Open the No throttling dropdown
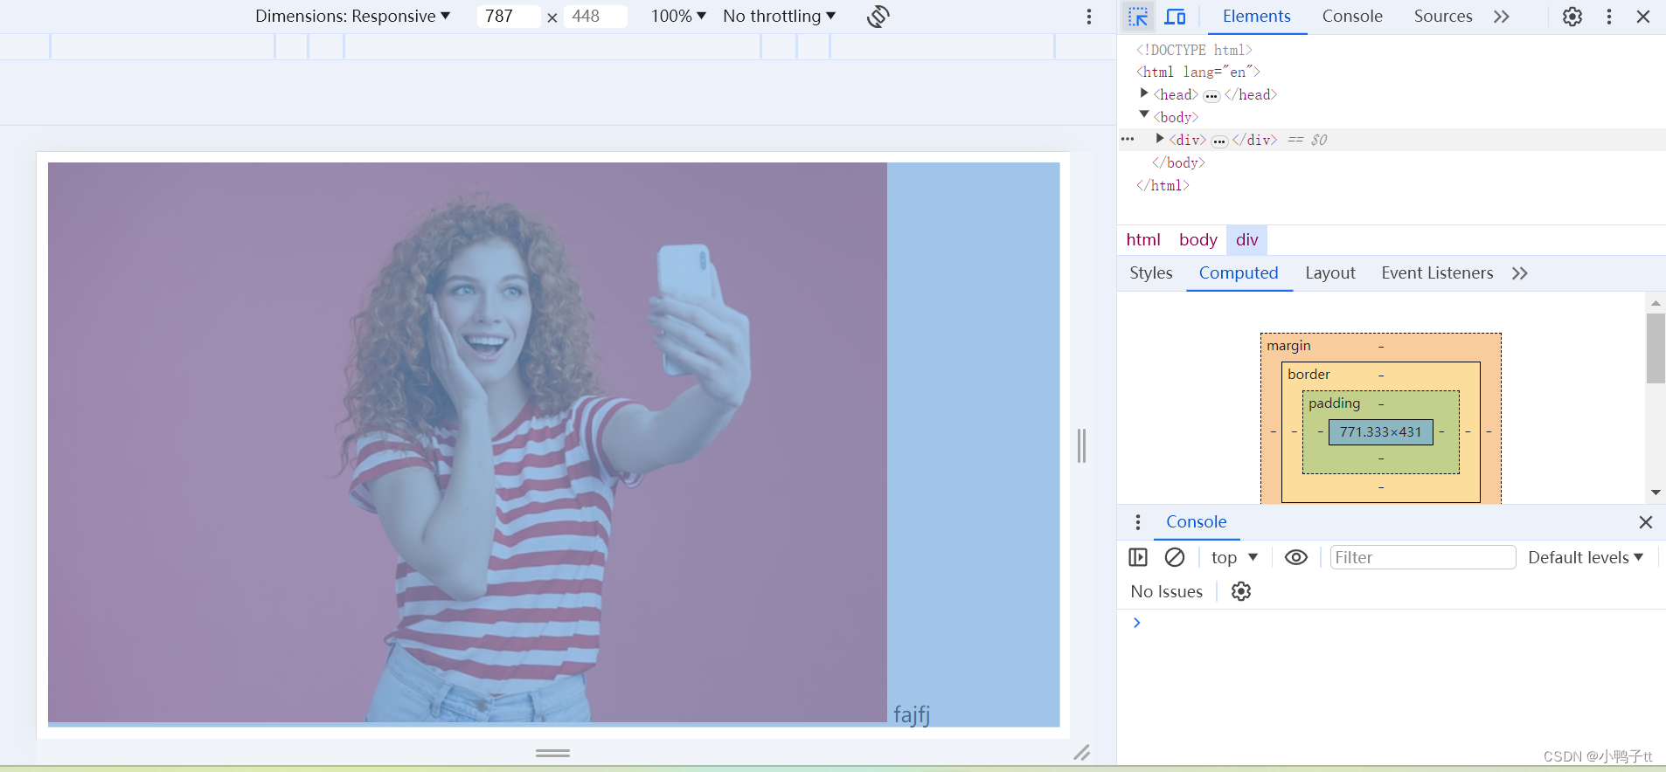This screenshot has width=1666, height=772. [779, 17]
